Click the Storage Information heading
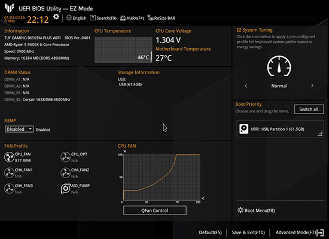Image resolution: width=329 pixels, height=239 pixels. point(139,72)
